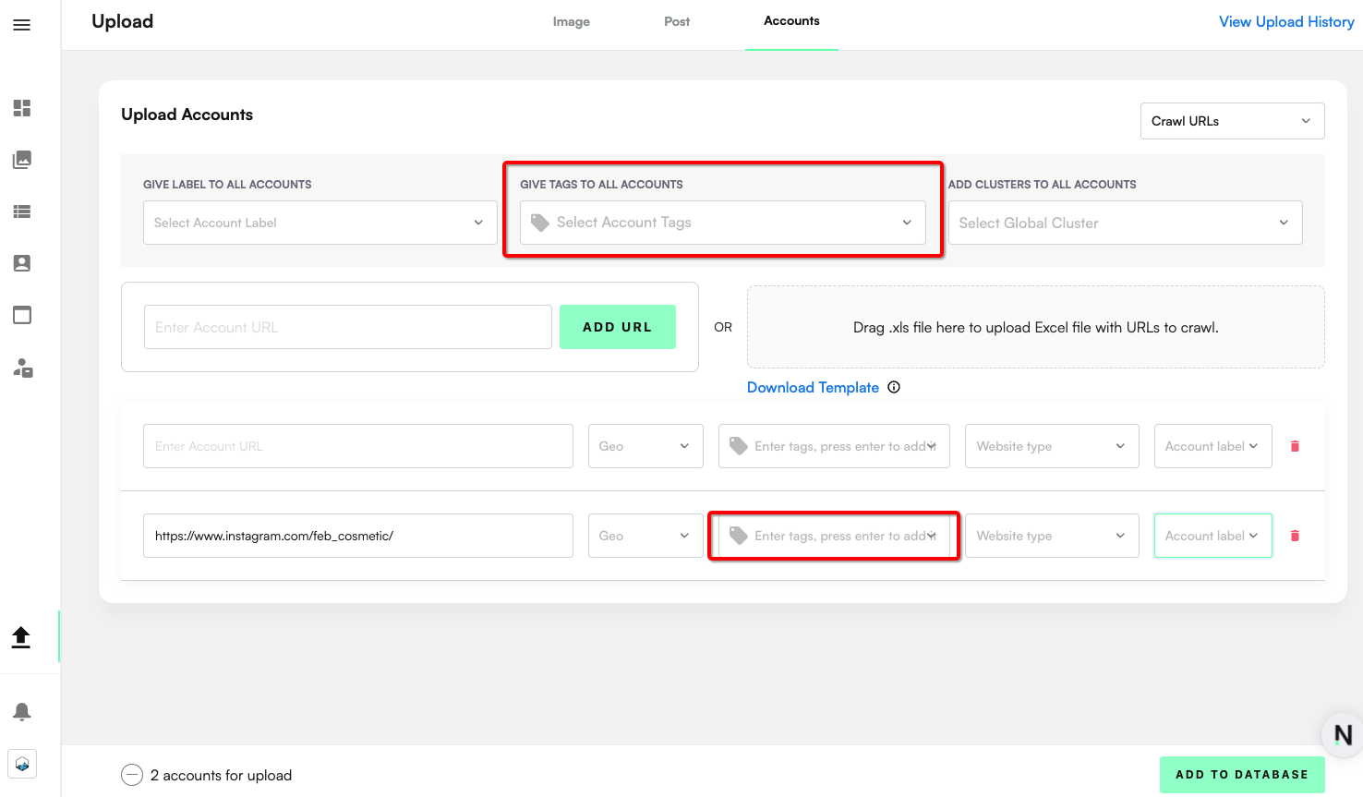Open Website type dropdown in feb_cosmetic row
The width and height of the screenshot is (1363, 797).
tap(1052, 536)
